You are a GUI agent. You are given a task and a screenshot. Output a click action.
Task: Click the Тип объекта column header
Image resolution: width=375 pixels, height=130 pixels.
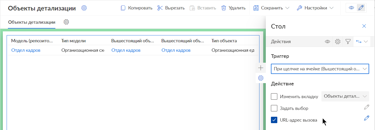coord(224,41)
